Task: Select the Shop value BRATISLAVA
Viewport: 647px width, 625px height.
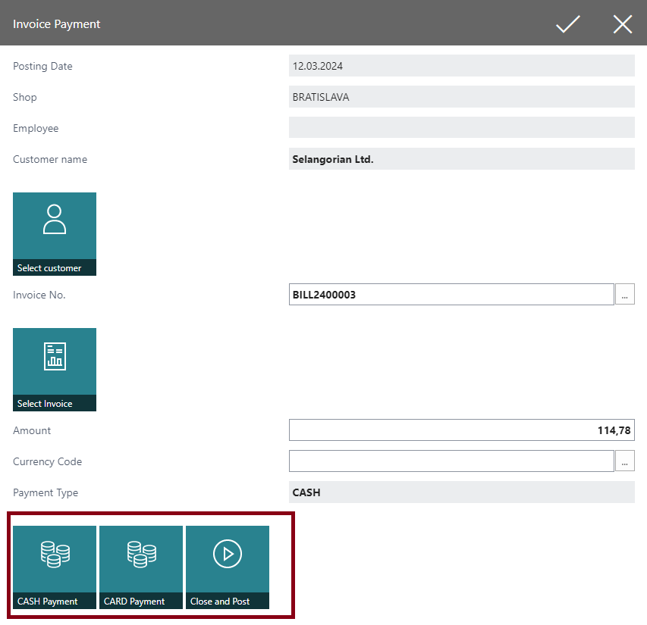Action: point(462,96)
